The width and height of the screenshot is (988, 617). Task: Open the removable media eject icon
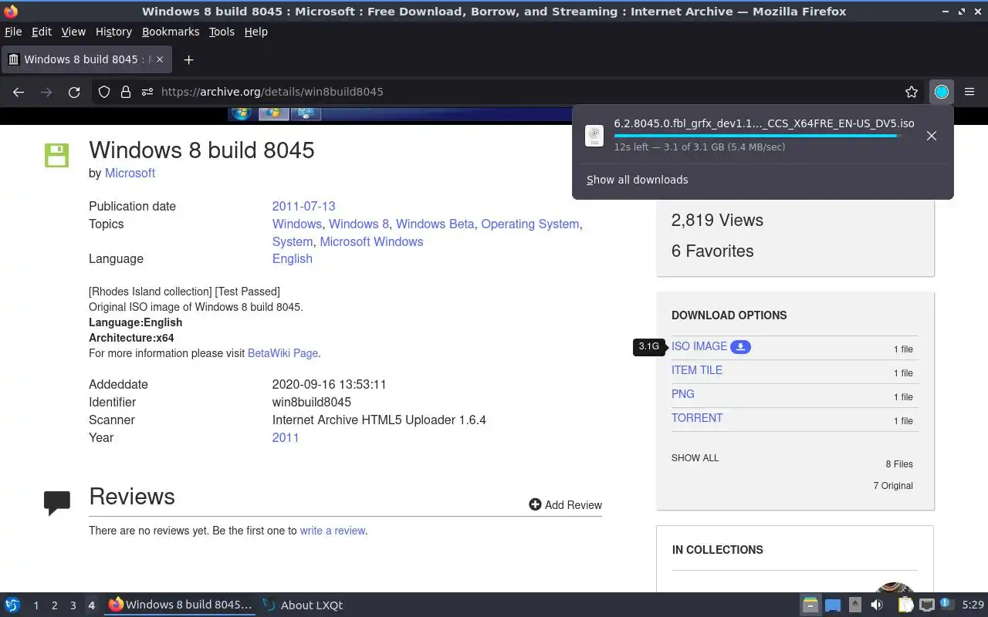[x=855, y=605]
